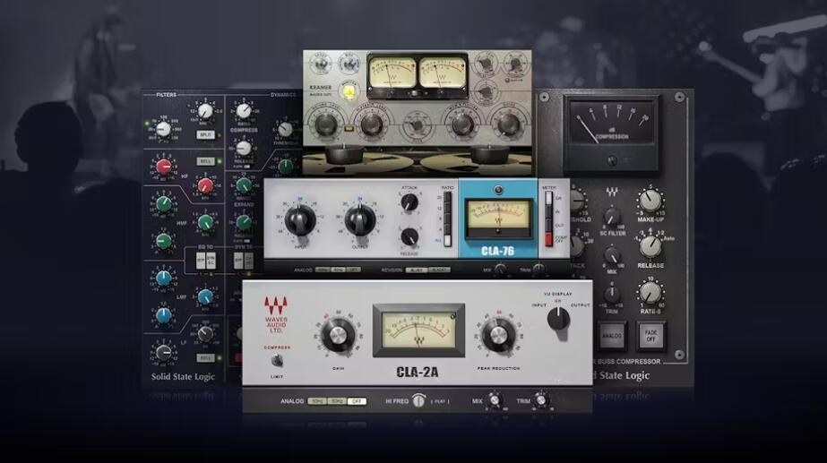Set CLA-76 Analog to Off

[x=353, y=270]
